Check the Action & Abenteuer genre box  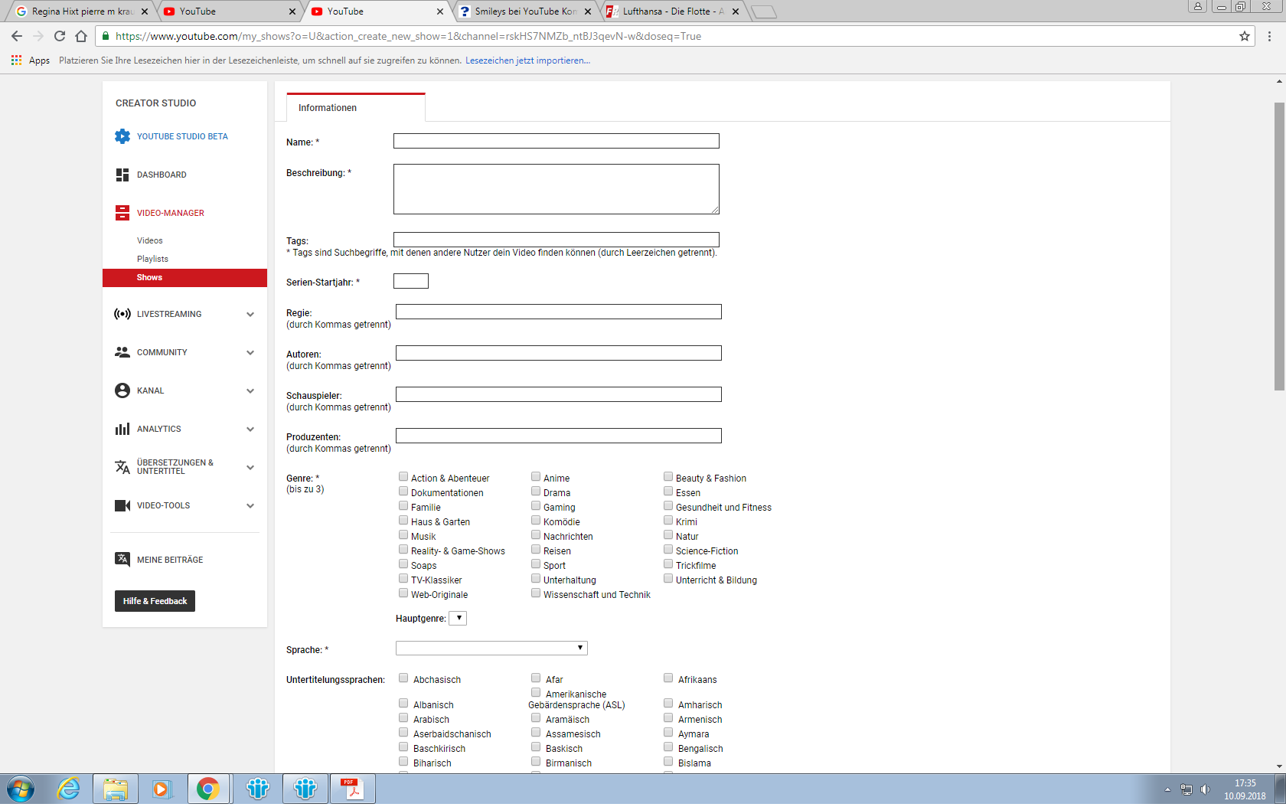pos(403,477)
